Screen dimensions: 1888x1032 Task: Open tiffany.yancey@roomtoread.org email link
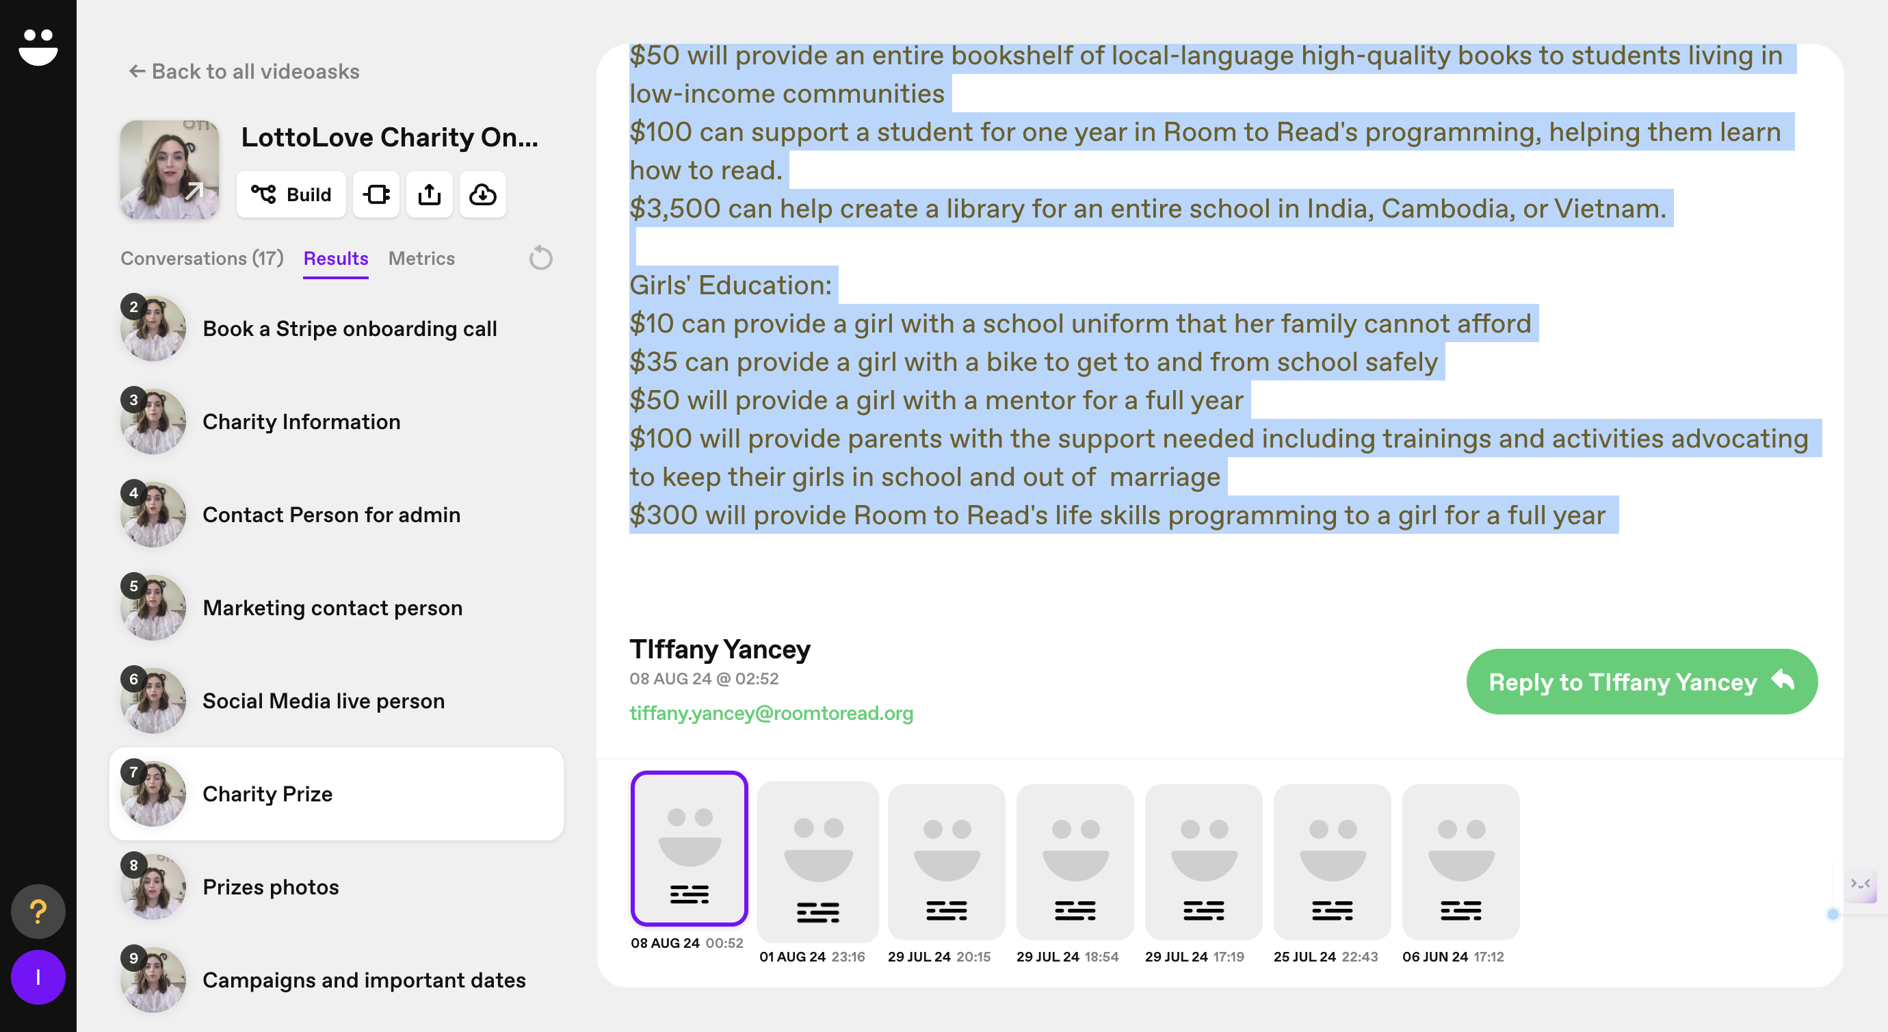click(x=771, y=713)
